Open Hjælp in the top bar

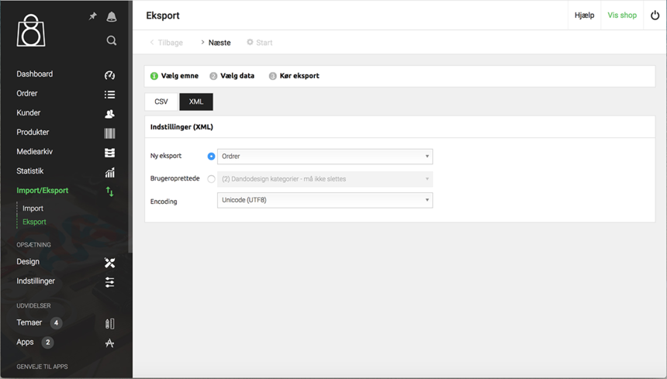coord(584,16)
